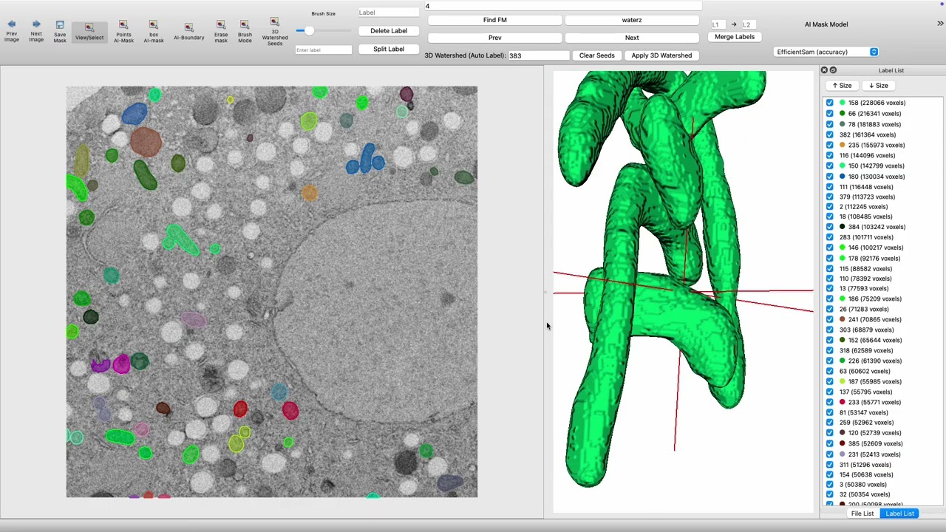Click the Find FM button
This screenshot has width=946, height=532.
coord(495,20)
